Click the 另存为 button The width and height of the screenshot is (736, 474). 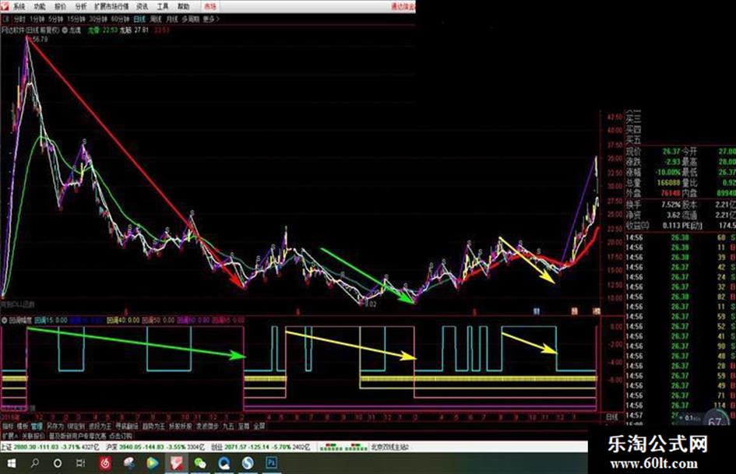pos(55,427)
